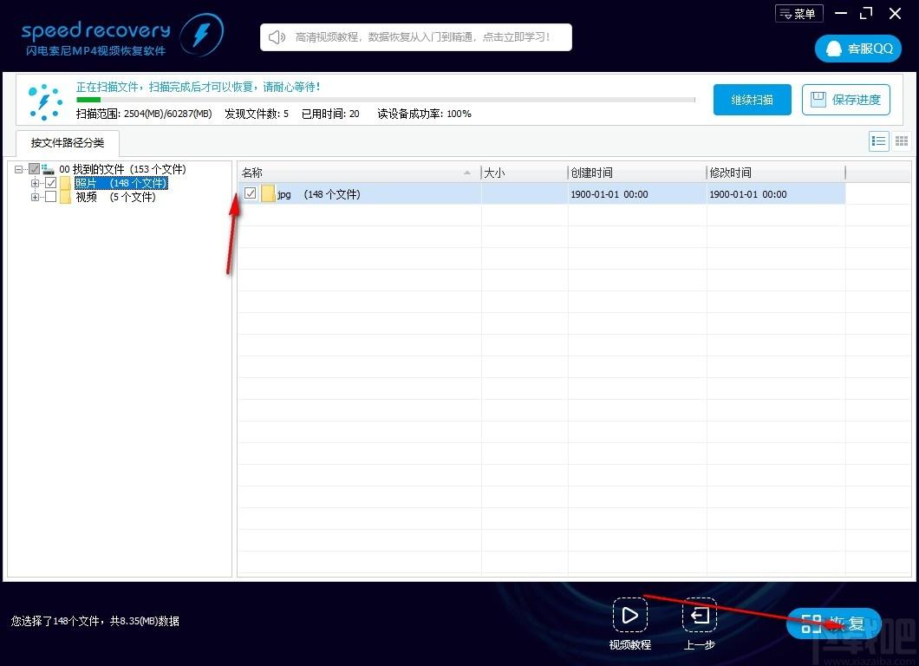
Task: Click the lightning logo next to speed recovery
Action: coord(202,35)
